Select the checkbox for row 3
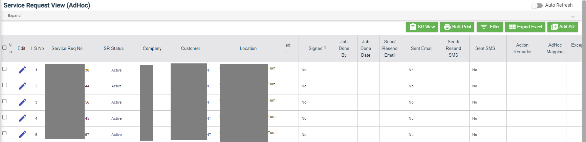Image resolution: width=586 pixels, height=142 pixels. [x=4, y=101]
